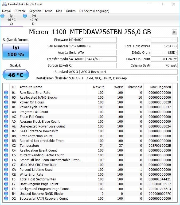Click the Transfer Modu field SATA/600
This screenshot has width=180, height=205.
[93, 59]
